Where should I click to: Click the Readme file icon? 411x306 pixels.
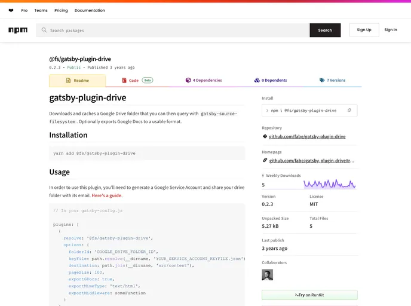[69, 81]
